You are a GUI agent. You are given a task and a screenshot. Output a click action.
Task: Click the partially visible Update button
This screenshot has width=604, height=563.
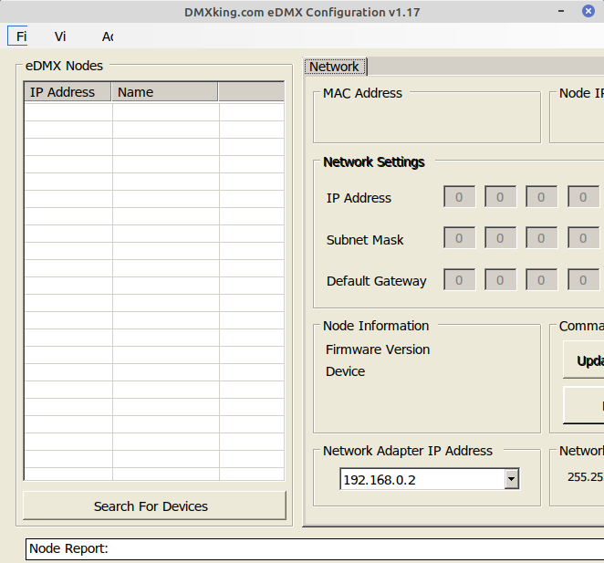point(584,360)
